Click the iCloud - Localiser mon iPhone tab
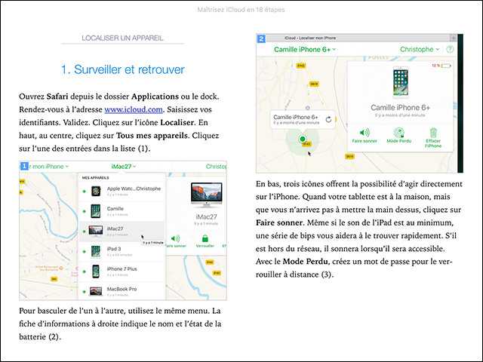The width and height of the screenshot is (483, 362). [x=310, y=38]
